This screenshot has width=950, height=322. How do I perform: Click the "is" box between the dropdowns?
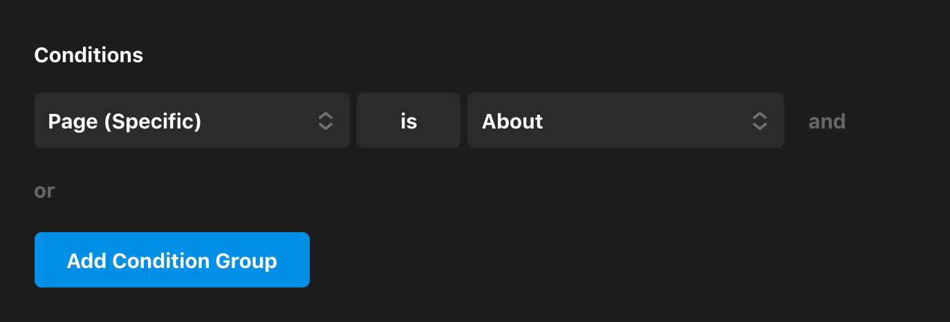point(409,121)
